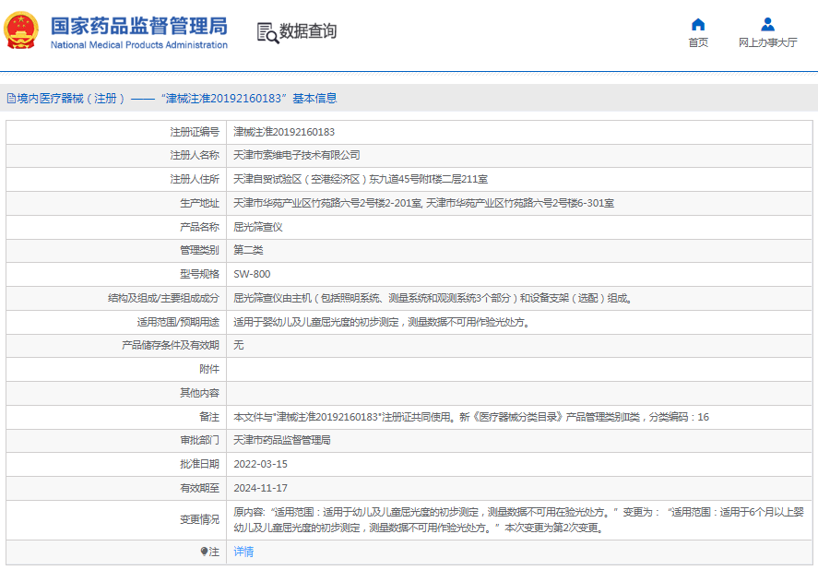
Task: Click the 首页 house icon
Action: click(x=698, y=25)
